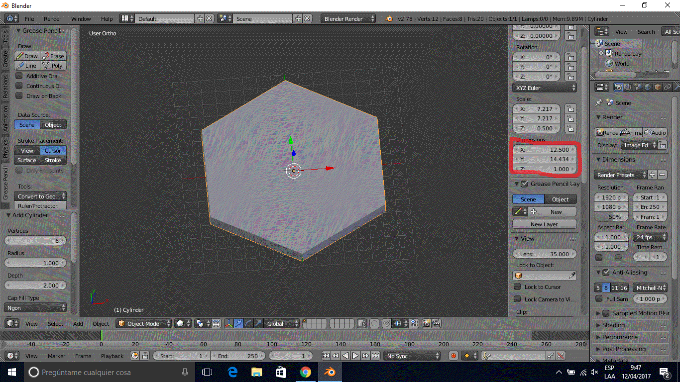
Task: Click the translate manipulator arrow icon
Action: click(239, 323)
